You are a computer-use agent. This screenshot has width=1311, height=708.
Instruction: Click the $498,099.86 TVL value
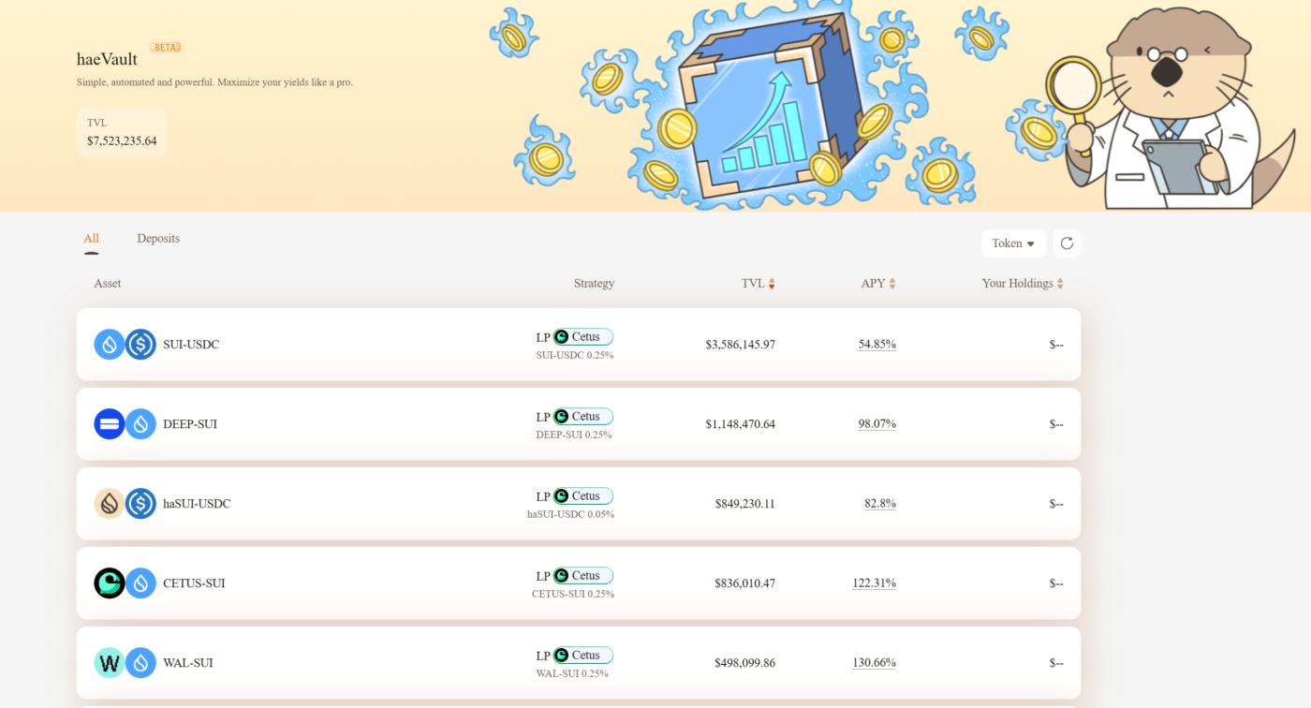(744, 663)
